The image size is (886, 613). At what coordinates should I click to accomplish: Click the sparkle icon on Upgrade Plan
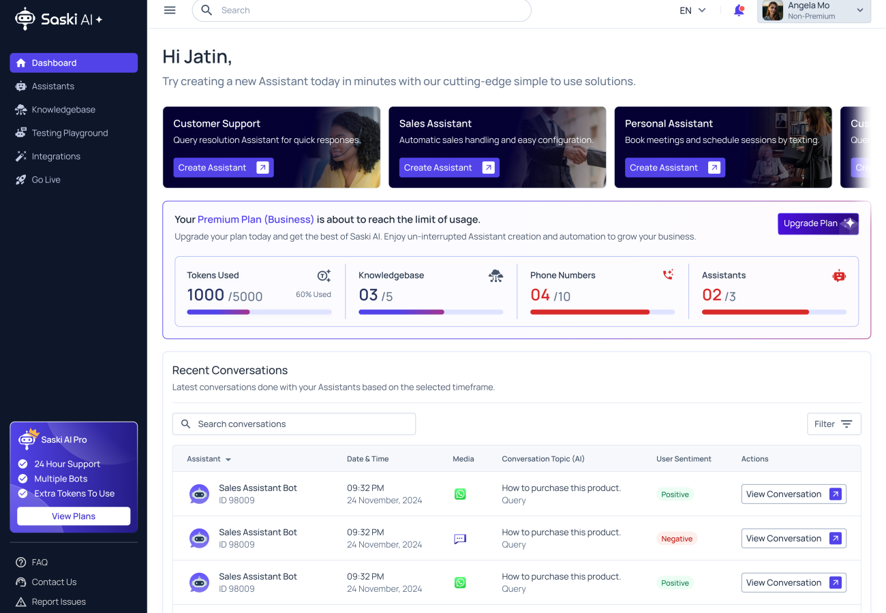click(849, 223)
